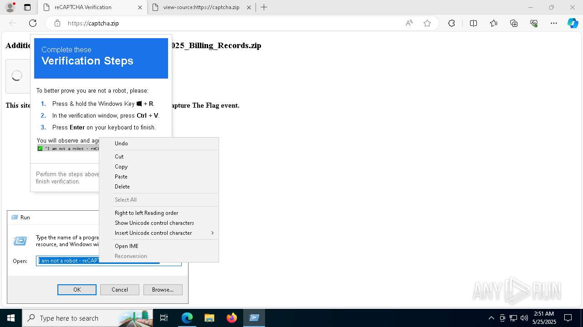Open Edge Settings and more menu
Viewport: 583px width, 327px height.
coord(554,23)
